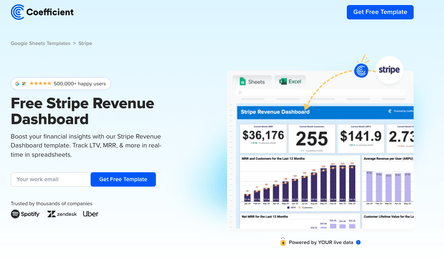The height and width of the screenshot is (258, 444).
Task: Click the Coefficient wordmark text
Action: 50,12
